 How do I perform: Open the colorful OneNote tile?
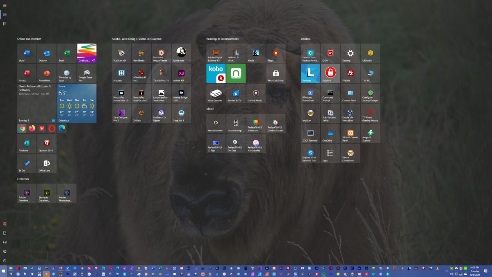[x=87, y=53]
